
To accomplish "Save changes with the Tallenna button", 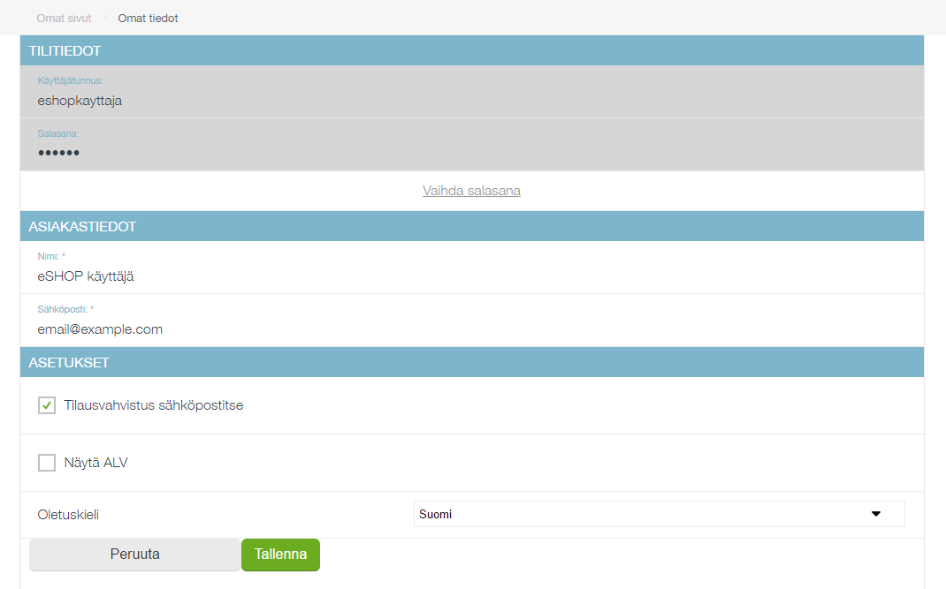I will pyautogui.click(x=280, y=555).
